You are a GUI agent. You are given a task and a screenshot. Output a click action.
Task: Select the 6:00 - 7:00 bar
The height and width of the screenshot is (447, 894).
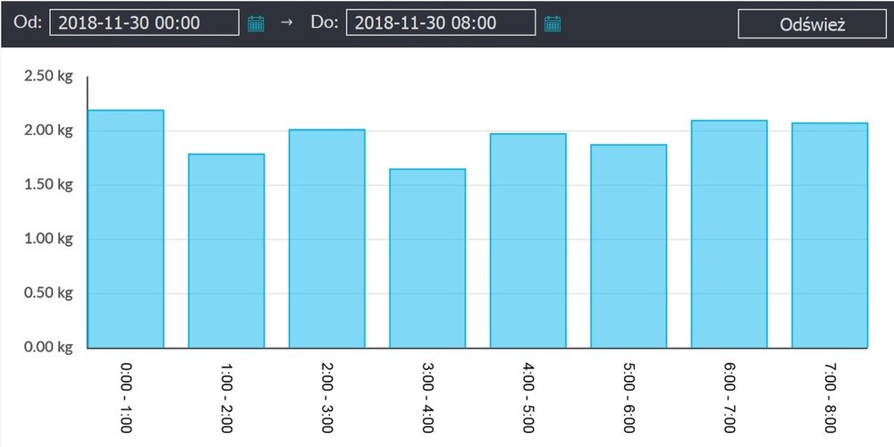pos(730,234)
